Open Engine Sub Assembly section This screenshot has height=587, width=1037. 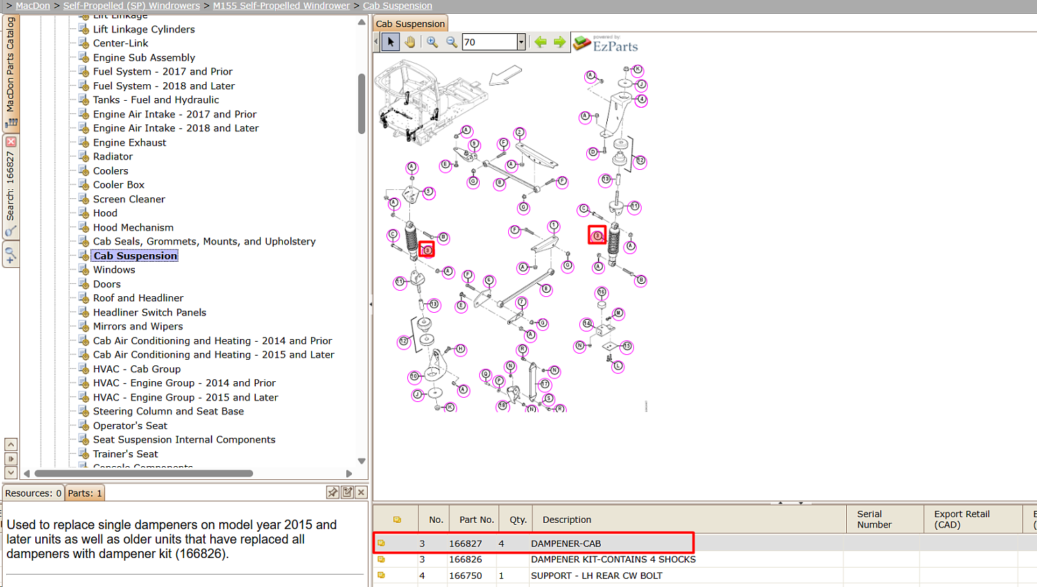click(144, 57)
